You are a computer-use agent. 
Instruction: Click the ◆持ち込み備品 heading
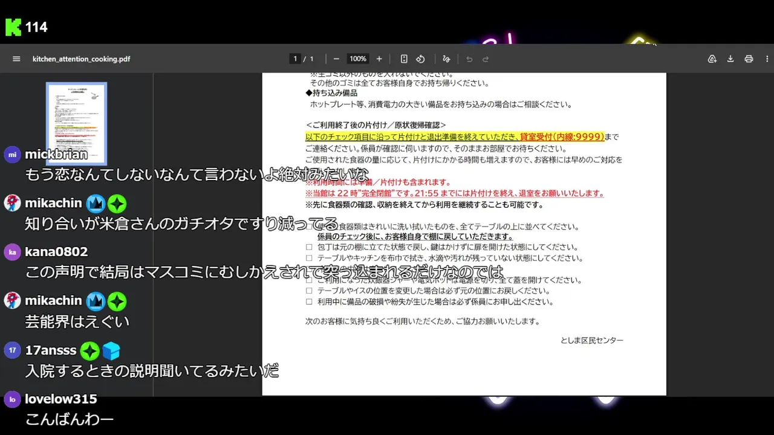(x=331, y=93)
